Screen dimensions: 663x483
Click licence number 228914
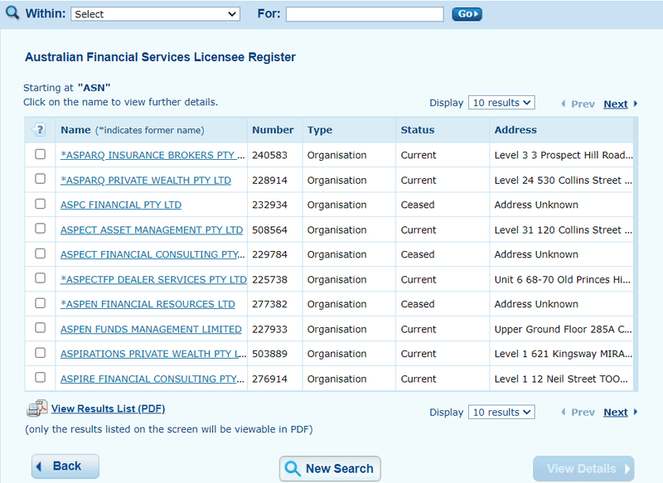pos(269,180)
